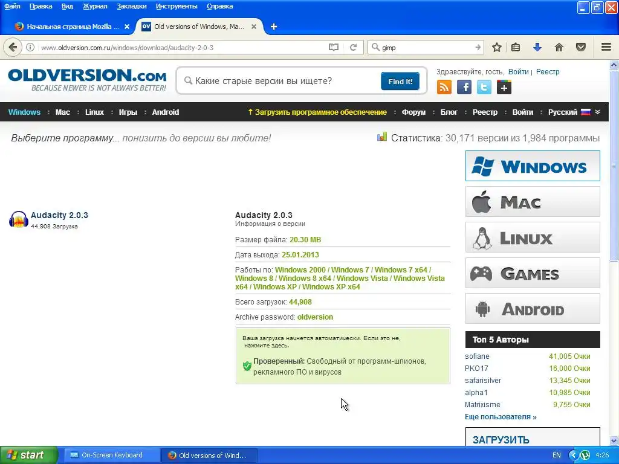Open Firefox hamburger menu
The image size is (619, 464).
tap(606, 47)
